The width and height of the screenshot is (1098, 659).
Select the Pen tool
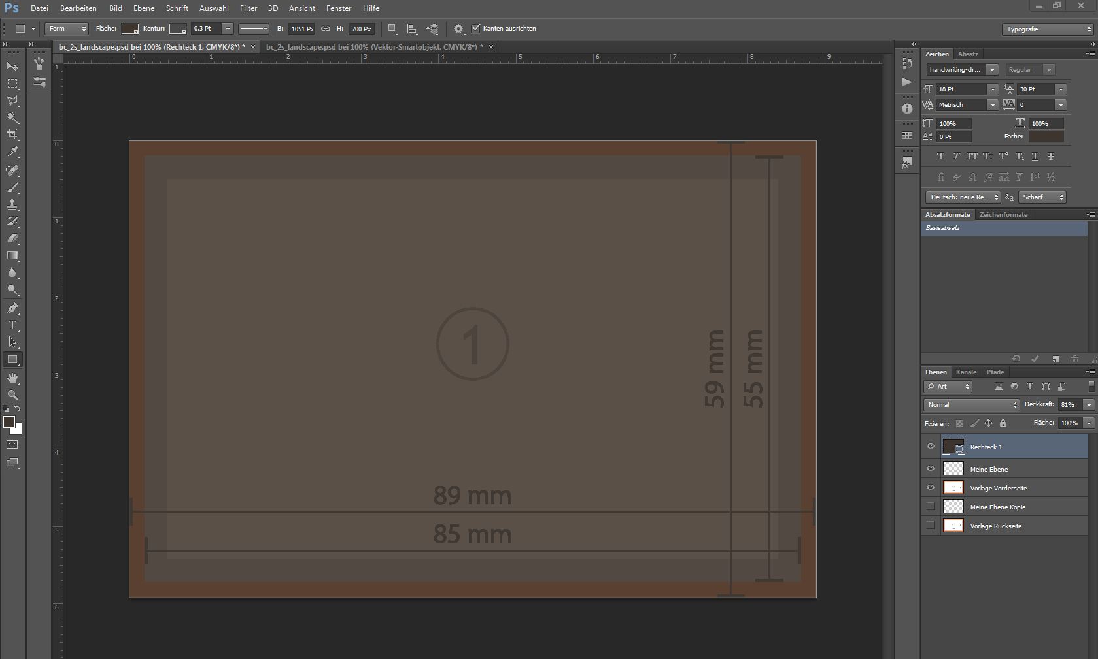pyautogui.click(x=12, y=308)
